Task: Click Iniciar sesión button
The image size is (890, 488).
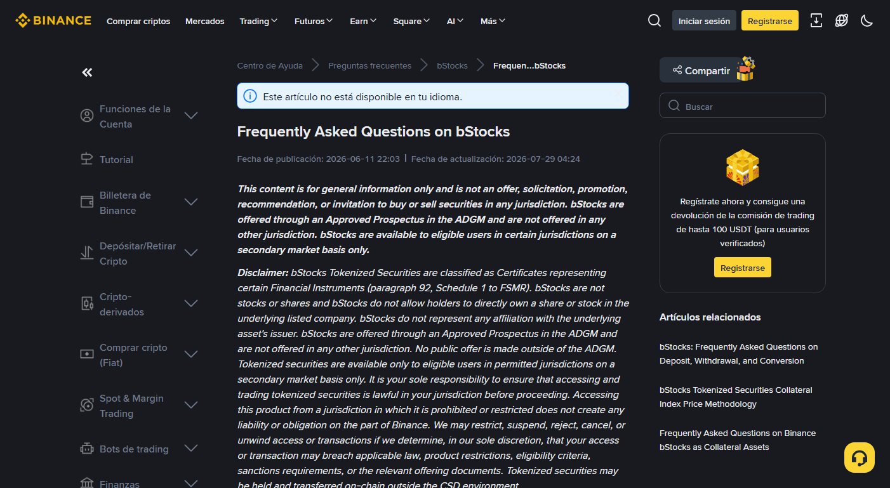Action: [704, 20]
